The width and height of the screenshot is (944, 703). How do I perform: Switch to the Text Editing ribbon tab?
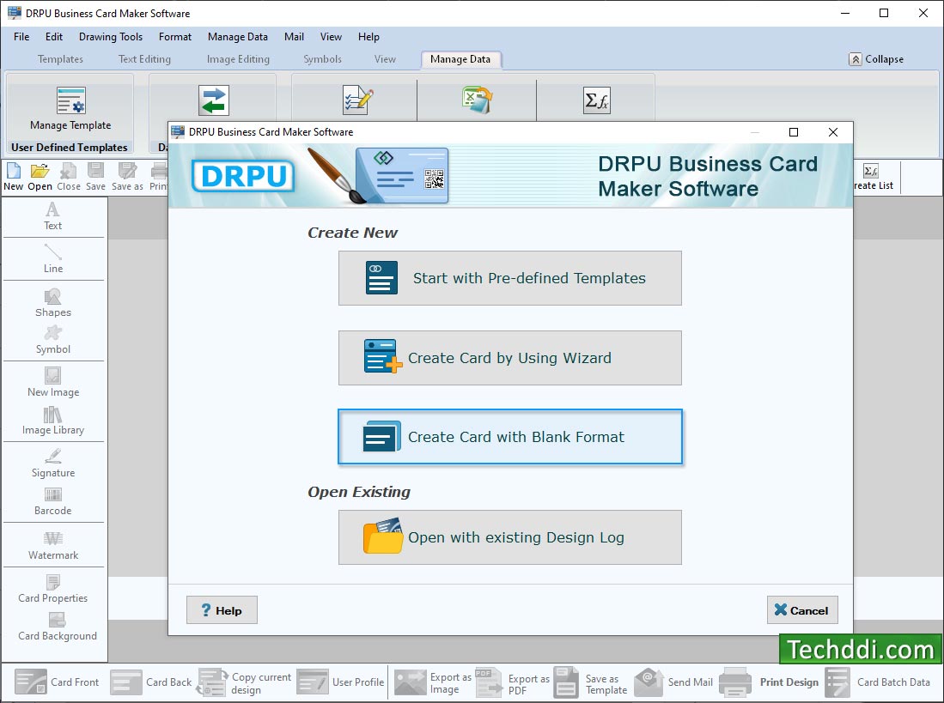click(x=144, y=59)
